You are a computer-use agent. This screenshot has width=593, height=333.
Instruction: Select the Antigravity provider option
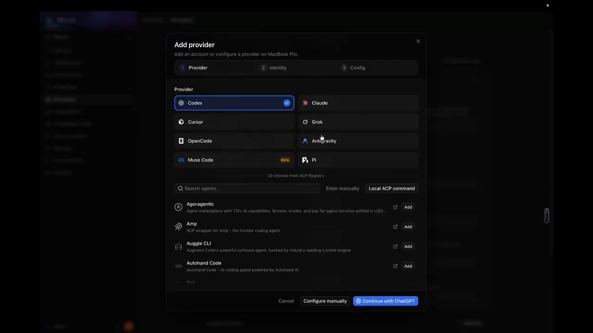pos(358,141)
